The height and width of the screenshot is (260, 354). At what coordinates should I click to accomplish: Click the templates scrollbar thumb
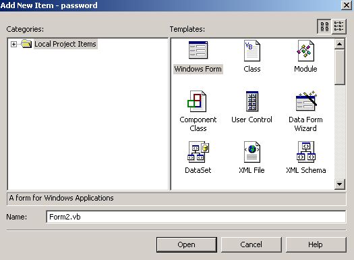[x=340, y=67]
